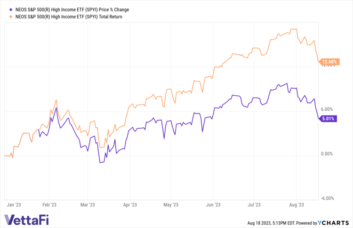Click the -6.00% y-axis label
The height and width of the screenshot is (228, 353).
click(x=327, y=198)
